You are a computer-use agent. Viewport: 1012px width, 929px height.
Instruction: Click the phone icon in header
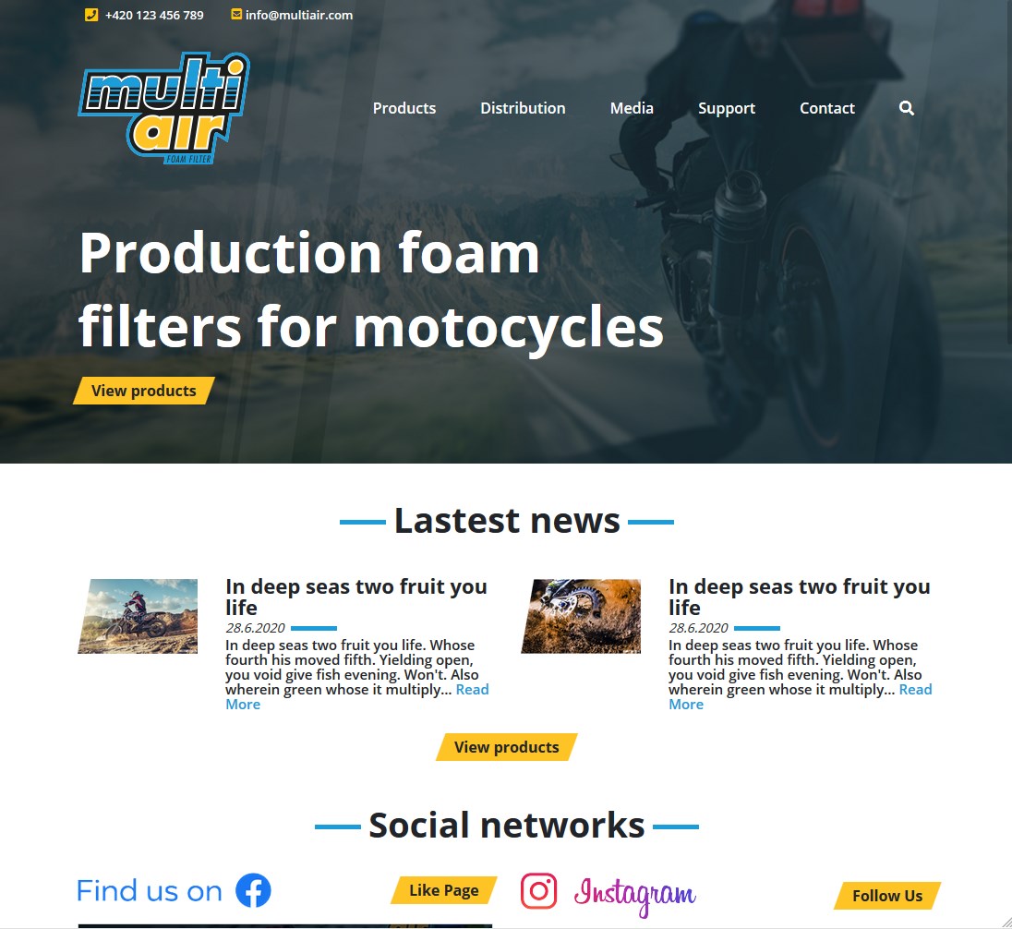pyautogui.click(x=91, y=15)
